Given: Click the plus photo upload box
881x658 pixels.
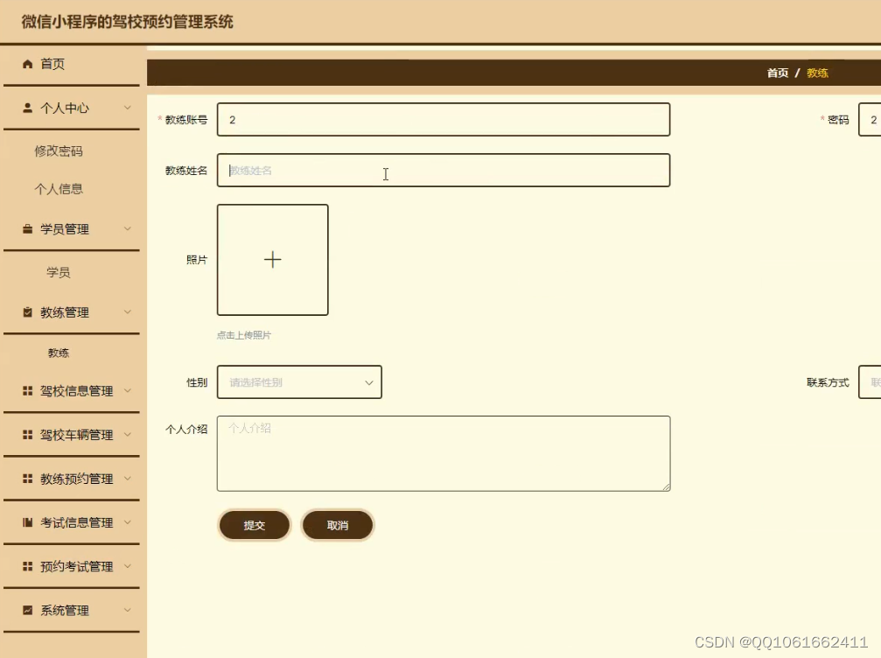Looking at the screenshot, I should tap(272, 259).
